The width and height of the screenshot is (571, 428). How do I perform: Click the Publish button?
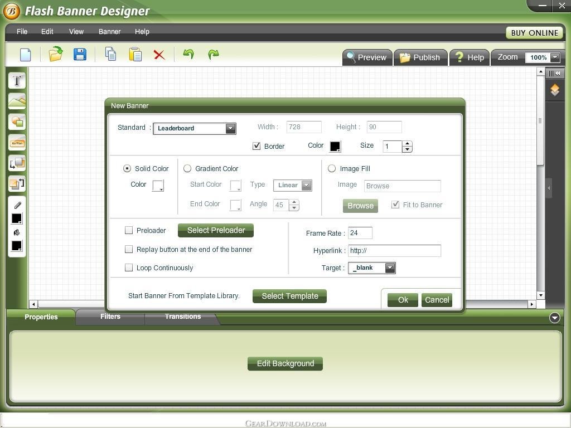click(x=420, y=57)
